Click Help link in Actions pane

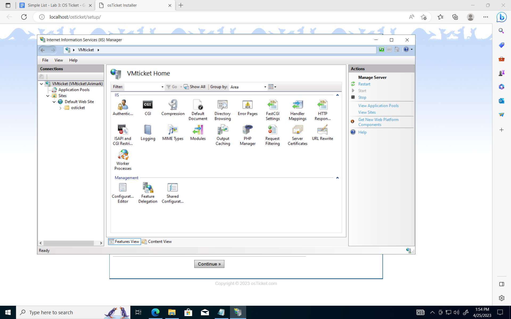pyautogui.click(x=362, y=132)
